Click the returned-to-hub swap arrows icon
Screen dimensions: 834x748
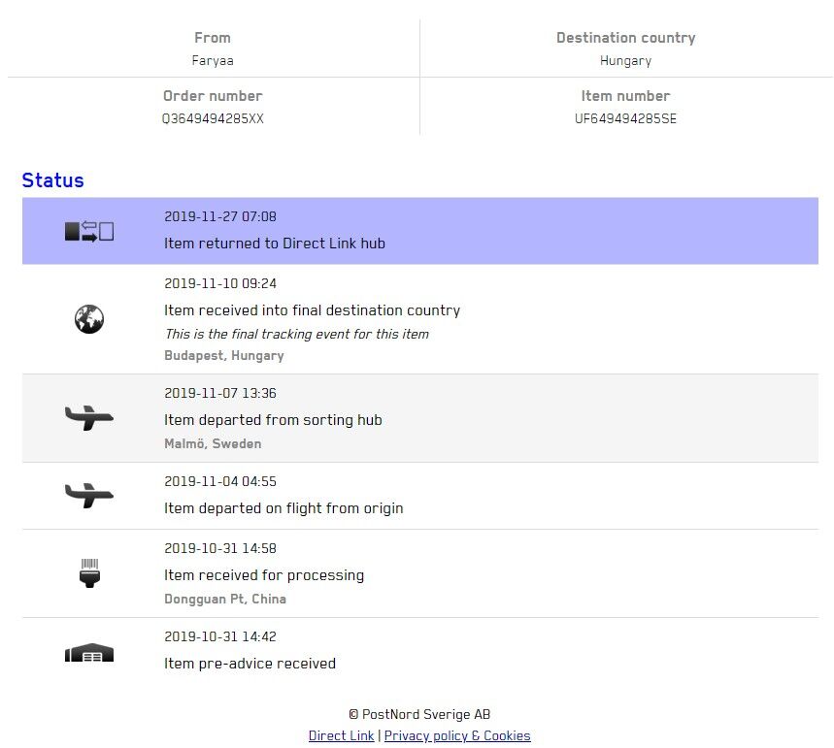89,232
